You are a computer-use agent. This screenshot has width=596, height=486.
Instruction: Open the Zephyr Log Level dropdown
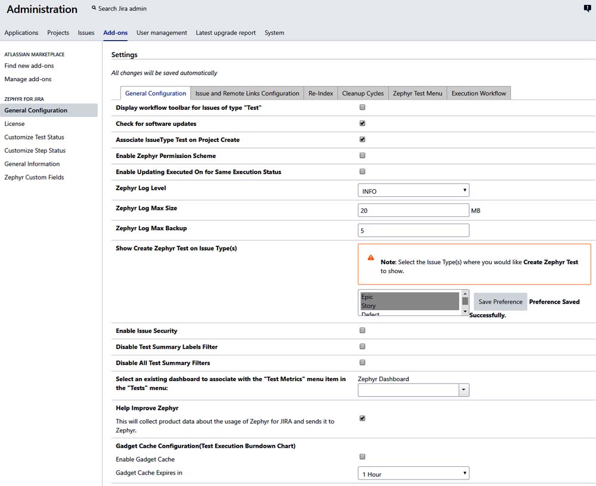point(413,191)
